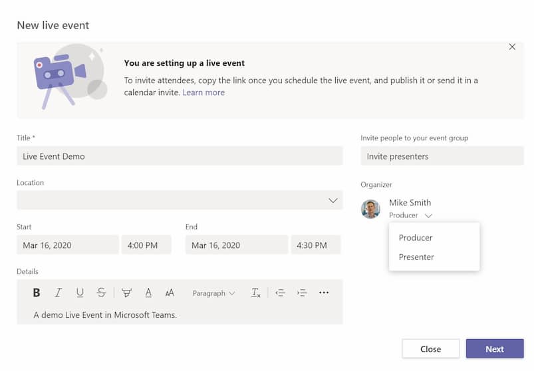The image size is (534, 371).
Task: Apply bold formatting in Details toolbar
Action: pos(37,293)
